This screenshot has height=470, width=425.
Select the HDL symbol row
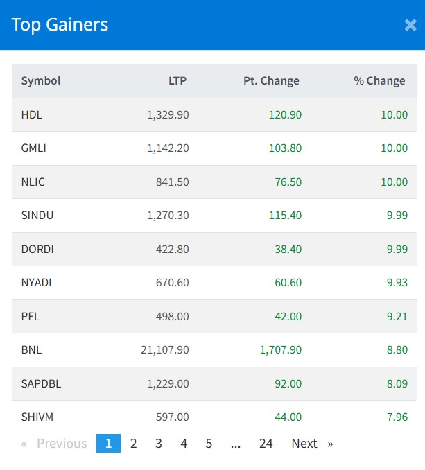(32, 115)
